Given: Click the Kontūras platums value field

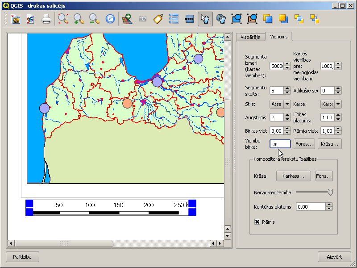Looking at the screenshot, I should [311, 207].
